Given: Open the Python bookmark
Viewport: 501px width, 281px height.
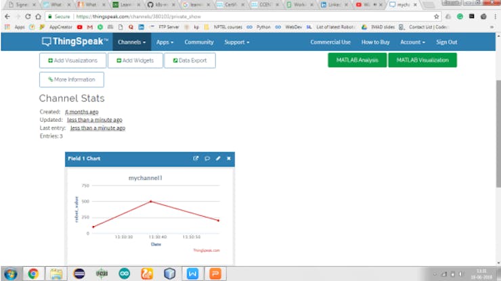Looking at the screenshot, I should pos(259,27).
